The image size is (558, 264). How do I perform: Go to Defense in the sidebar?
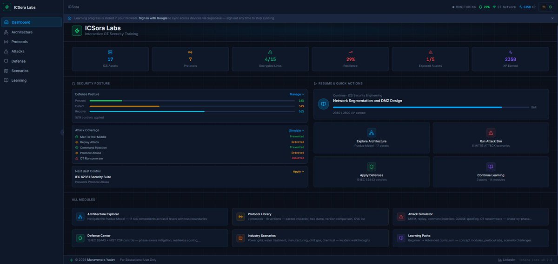(32, 61)
